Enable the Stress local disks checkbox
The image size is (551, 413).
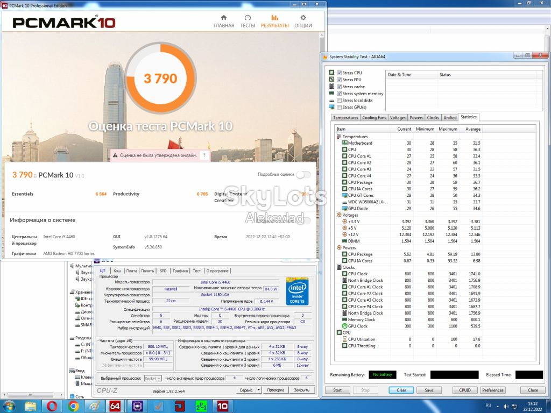pos(340,101)
